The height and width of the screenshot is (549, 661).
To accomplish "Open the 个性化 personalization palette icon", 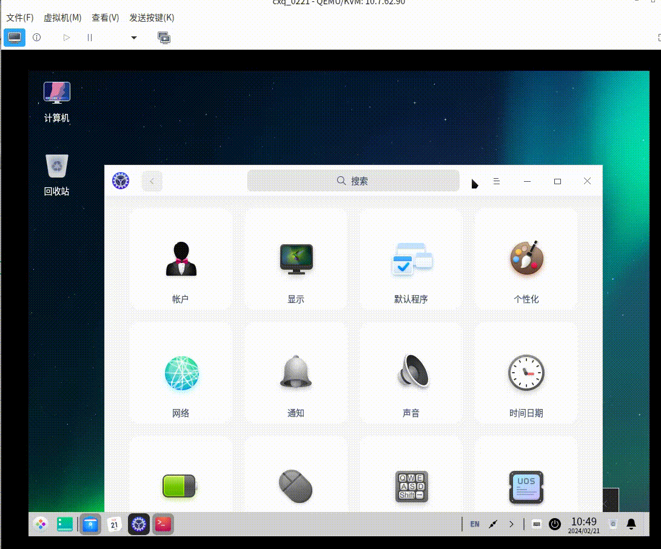I will [x=526, y=259].
